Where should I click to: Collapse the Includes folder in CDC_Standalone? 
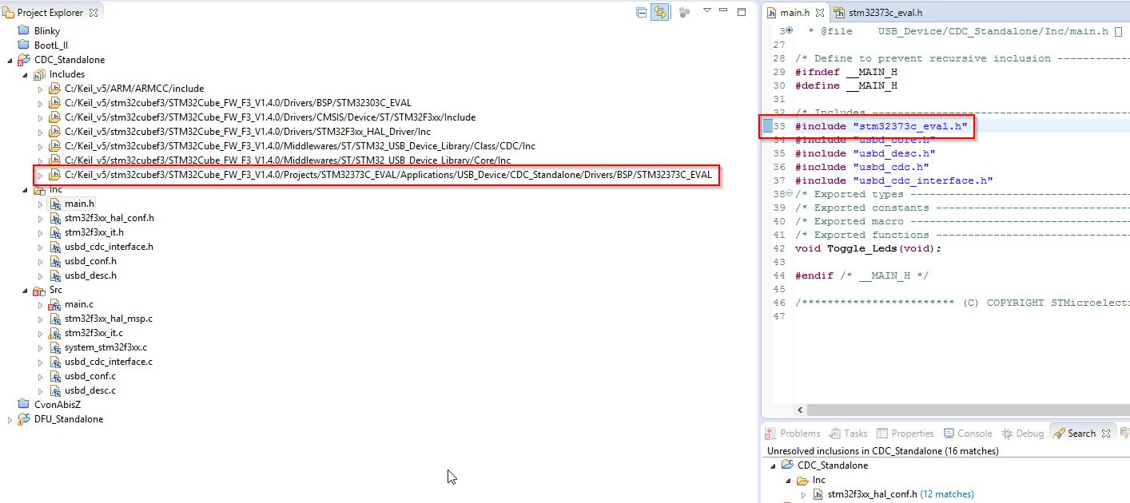(26, 74)
